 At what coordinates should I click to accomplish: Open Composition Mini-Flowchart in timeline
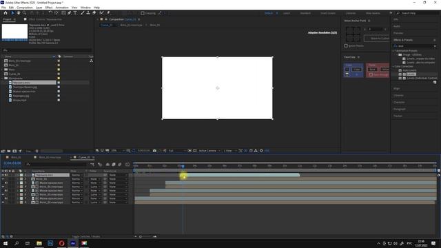pyautogui.click(x=92, y=165)
